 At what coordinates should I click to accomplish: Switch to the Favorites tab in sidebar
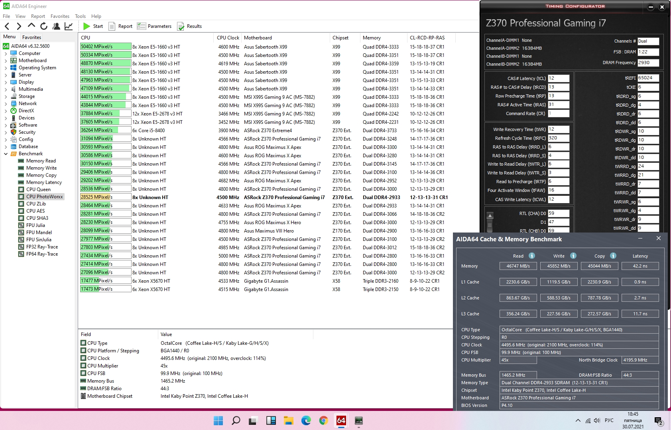coord(31,37)
